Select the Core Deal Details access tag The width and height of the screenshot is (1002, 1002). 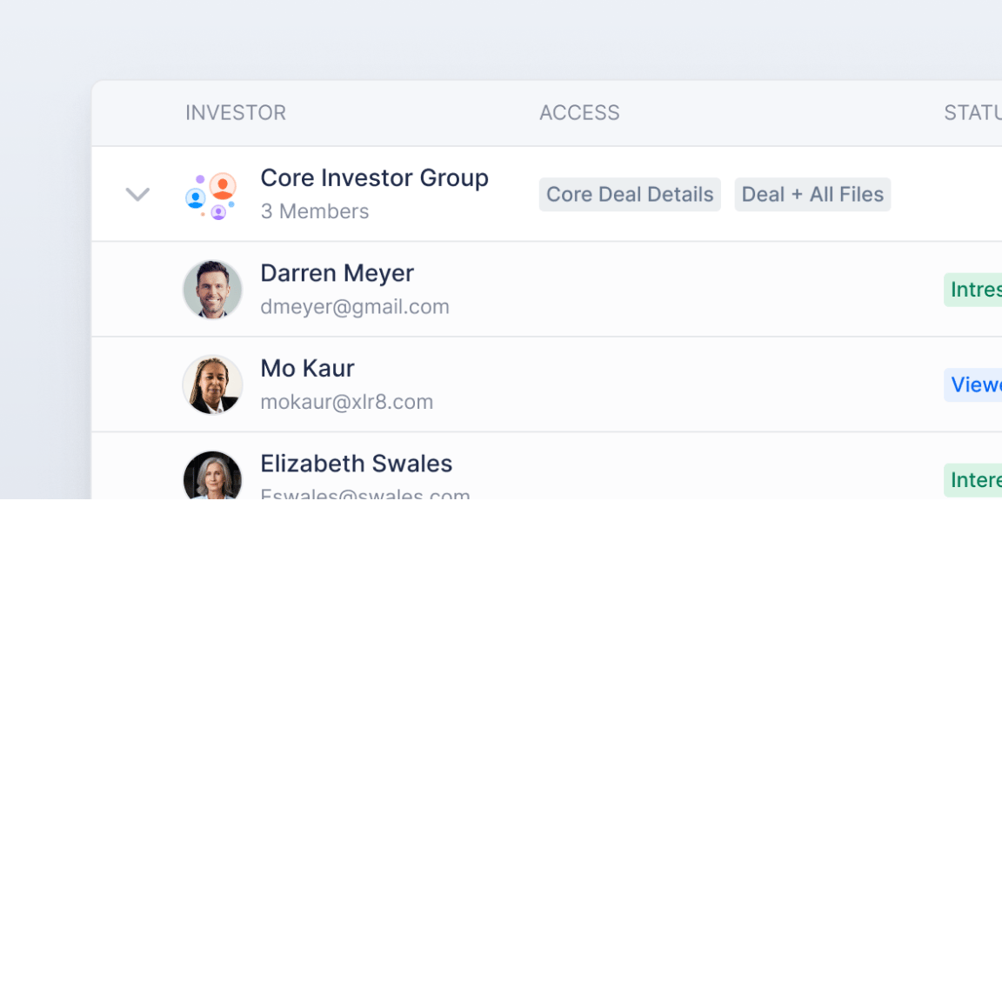click(x=630, y=195)
